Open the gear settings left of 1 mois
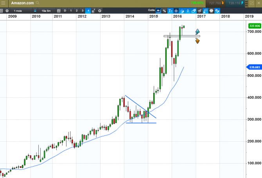 7,11
